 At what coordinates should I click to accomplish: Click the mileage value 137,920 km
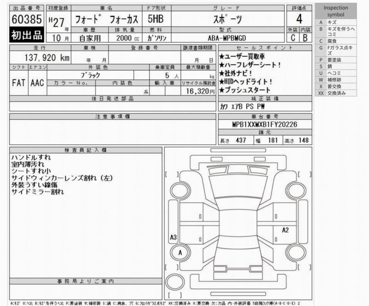pos(44,58)
